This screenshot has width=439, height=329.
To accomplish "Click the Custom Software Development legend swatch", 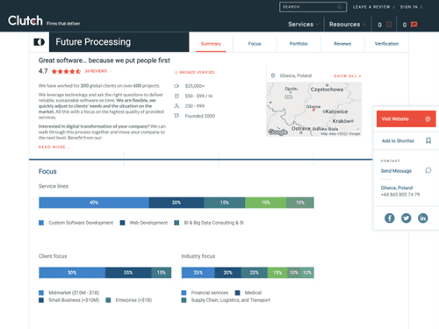I will tap(41, 223).
